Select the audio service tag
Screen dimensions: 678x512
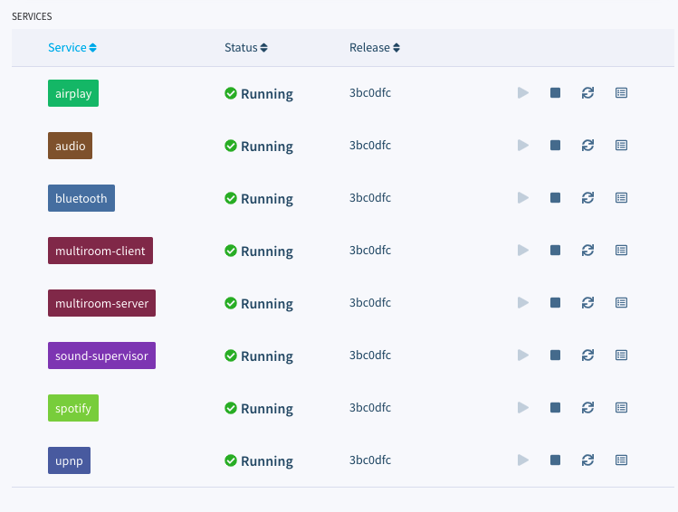70,146
